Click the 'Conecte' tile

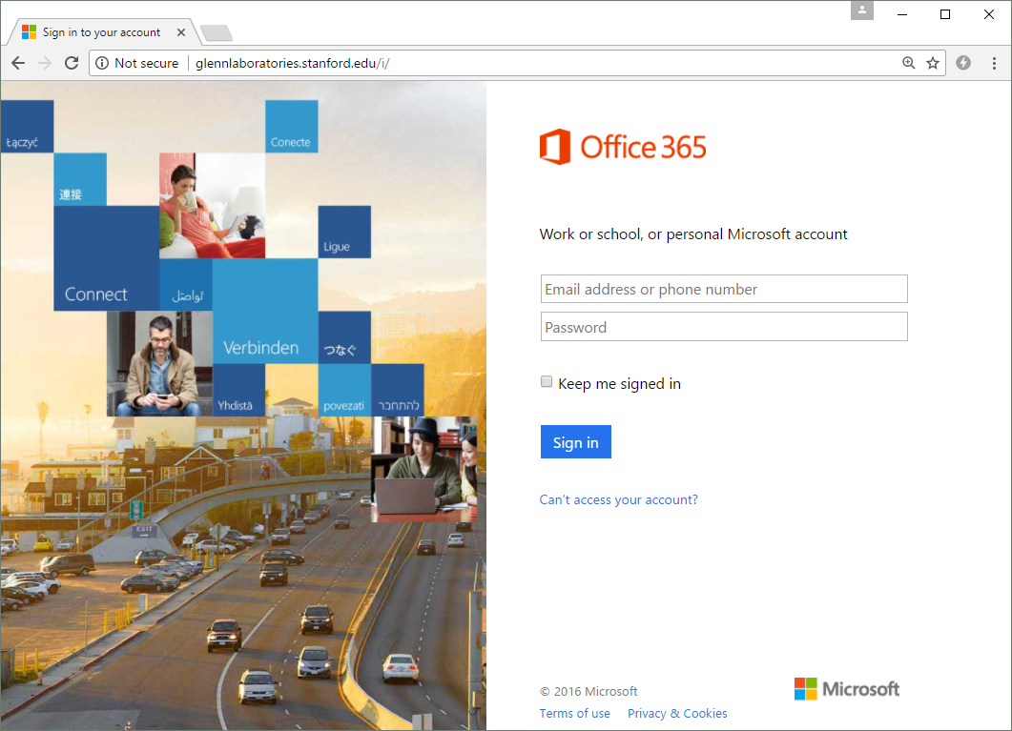(x=292, y=127)
